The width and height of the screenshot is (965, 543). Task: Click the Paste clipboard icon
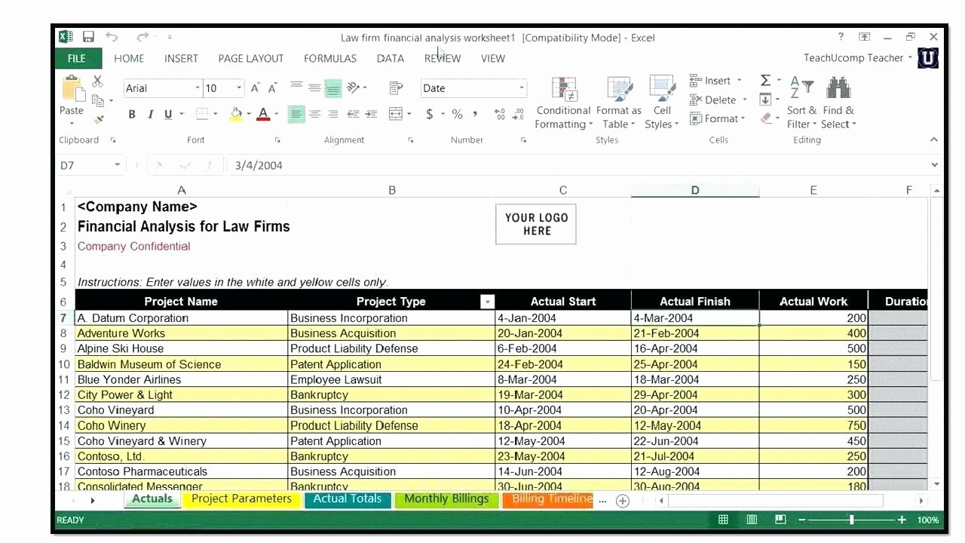(73, 88)
